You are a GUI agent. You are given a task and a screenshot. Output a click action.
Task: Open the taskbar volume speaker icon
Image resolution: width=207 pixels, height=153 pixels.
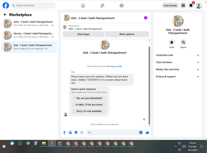tap(179, 150)
